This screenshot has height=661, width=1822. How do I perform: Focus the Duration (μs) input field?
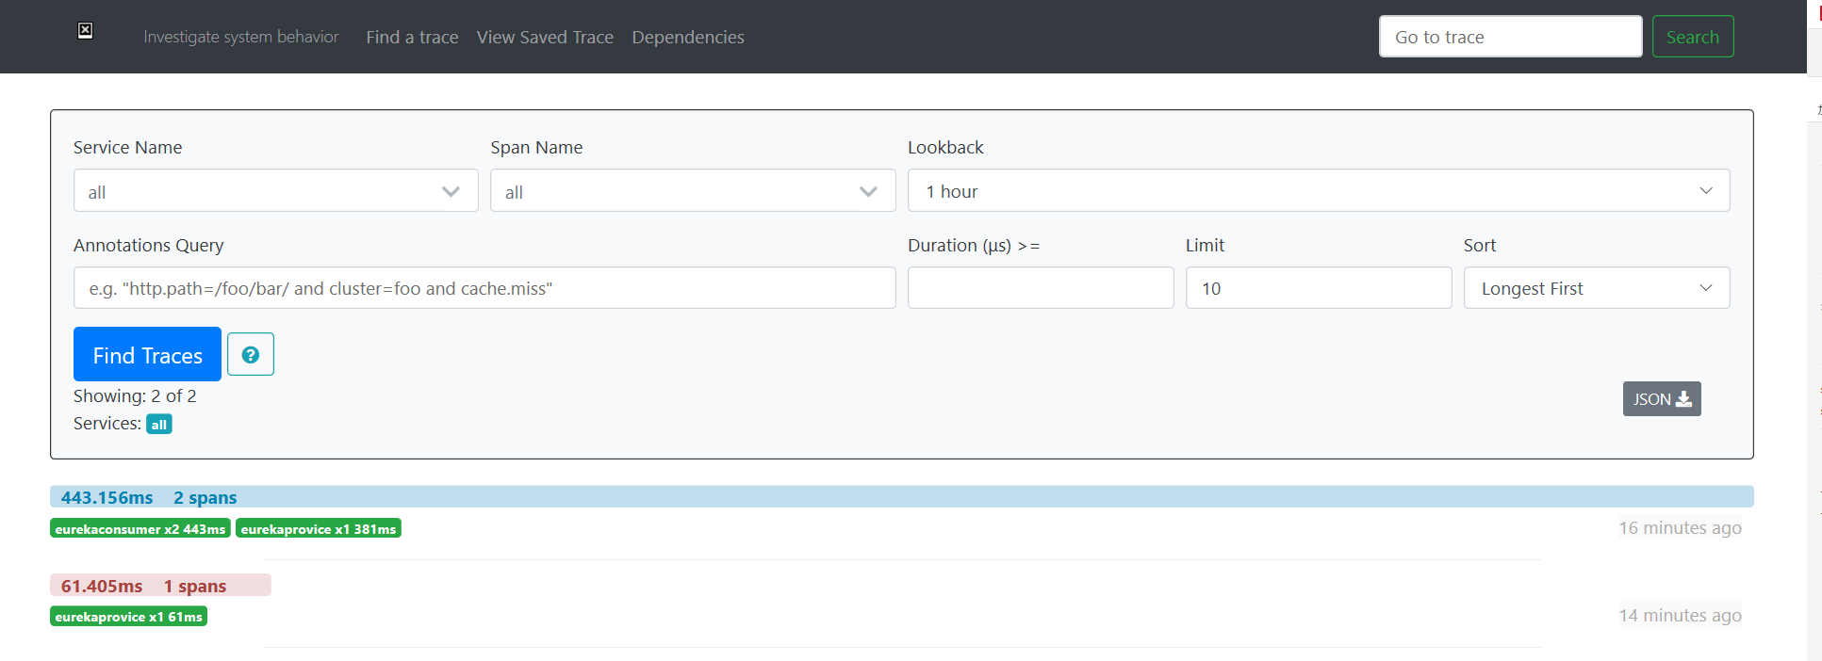click(1041, 288)
